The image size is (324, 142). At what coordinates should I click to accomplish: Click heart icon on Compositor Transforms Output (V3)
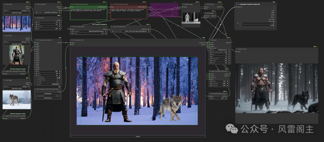pos(239,4)
